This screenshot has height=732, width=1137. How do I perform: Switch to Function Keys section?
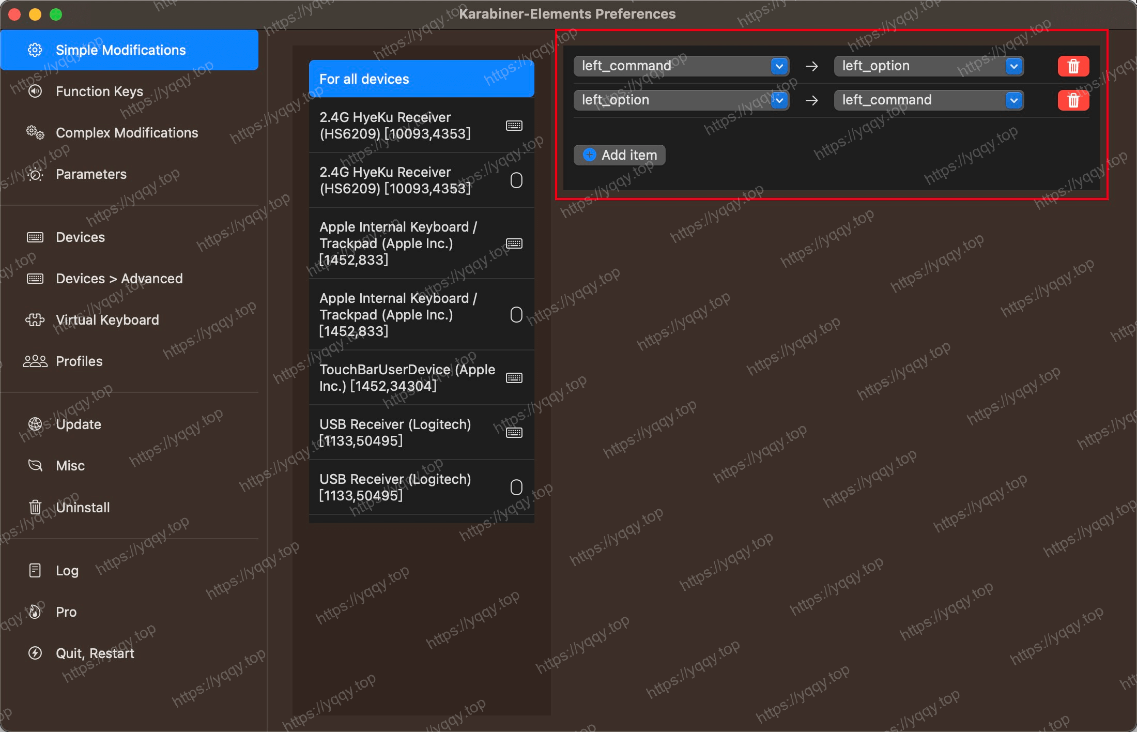coord(99,91)
